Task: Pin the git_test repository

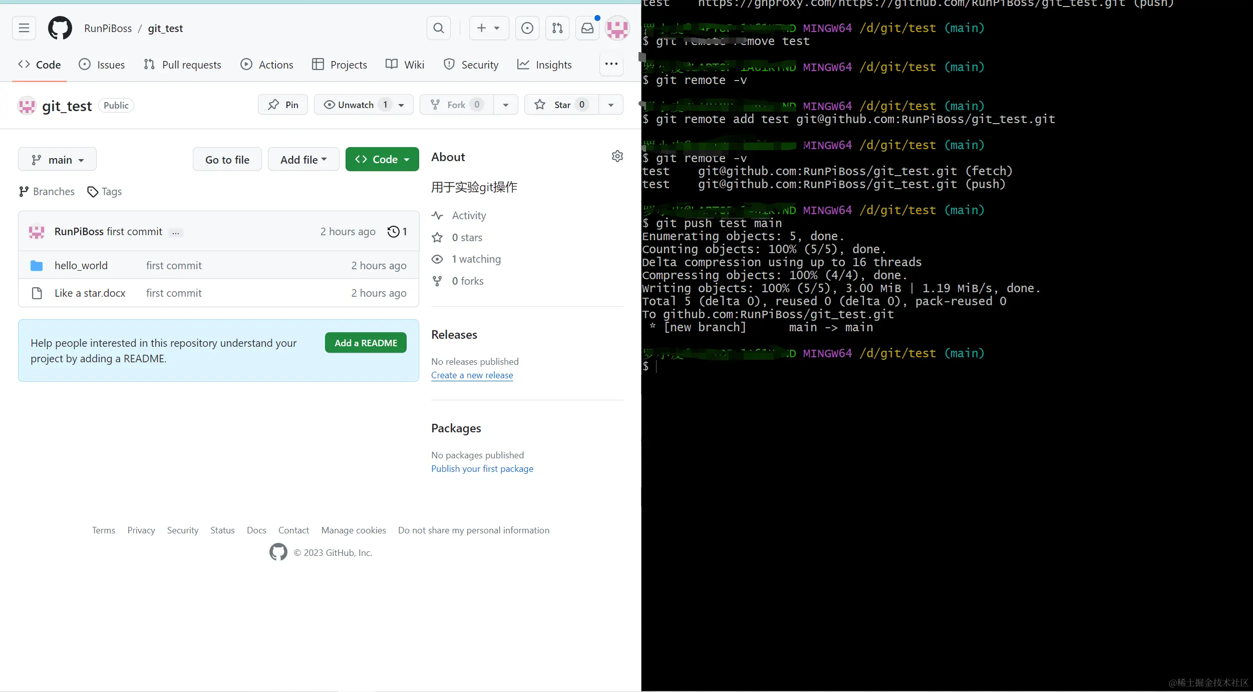Action: (283, 105)
